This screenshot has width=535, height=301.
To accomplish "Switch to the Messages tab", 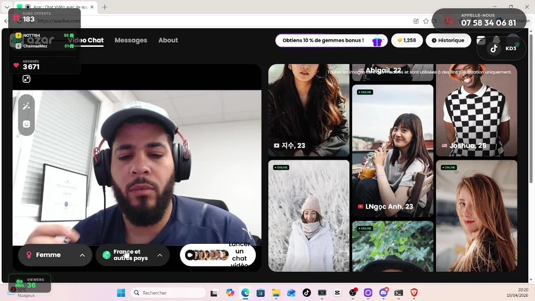I will pos(131,40).
